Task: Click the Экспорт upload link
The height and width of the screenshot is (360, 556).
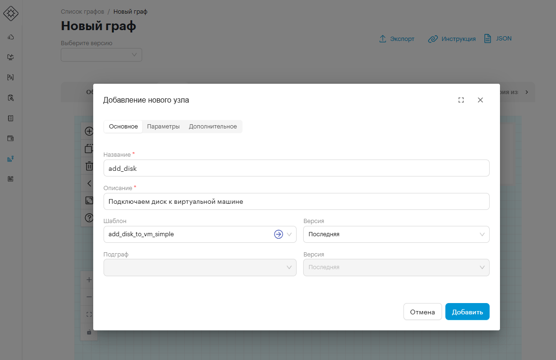Action: pos(396,39)
